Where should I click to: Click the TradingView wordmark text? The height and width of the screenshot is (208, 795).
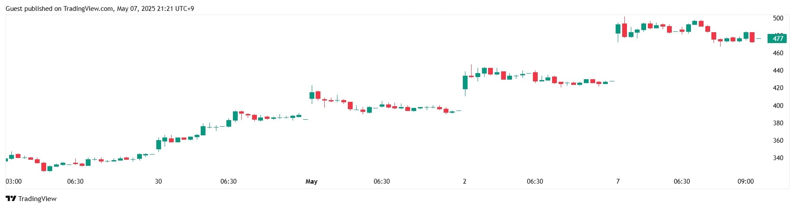pyautogui.click(x=37, y=199)
